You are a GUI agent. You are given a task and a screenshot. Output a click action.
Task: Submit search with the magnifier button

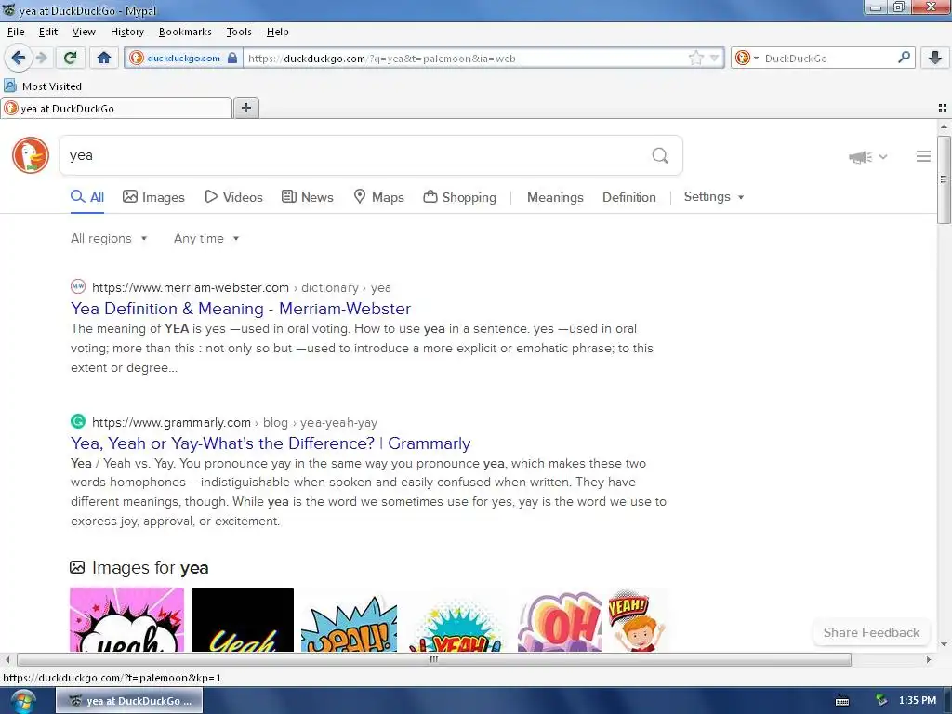click(660, 155)
